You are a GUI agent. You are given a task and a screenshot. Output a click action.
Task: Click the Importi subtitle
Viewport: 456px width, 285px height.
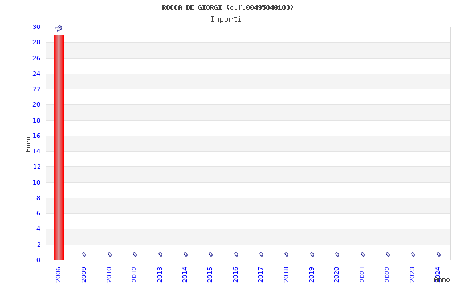[226, 19]
